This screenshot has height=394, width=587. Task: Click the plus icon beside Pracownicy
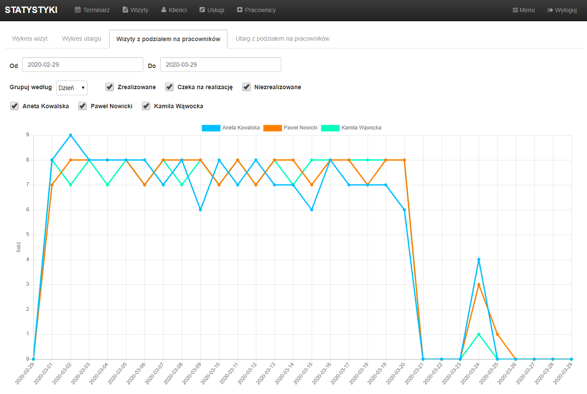(x=240, y=10)
